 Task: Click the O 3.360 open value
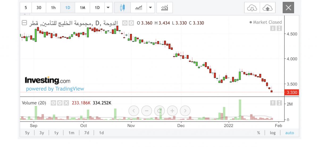[145, 23]
